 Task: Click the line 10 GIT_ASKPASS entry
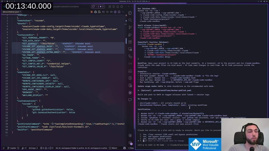point(39,44)
